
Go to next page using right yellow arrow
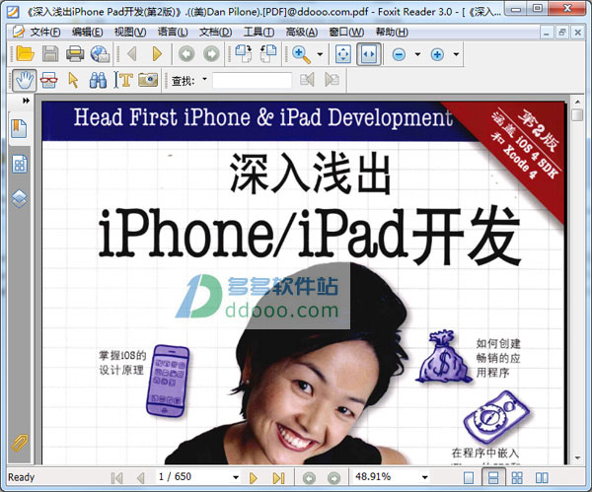tap(157, 54)
